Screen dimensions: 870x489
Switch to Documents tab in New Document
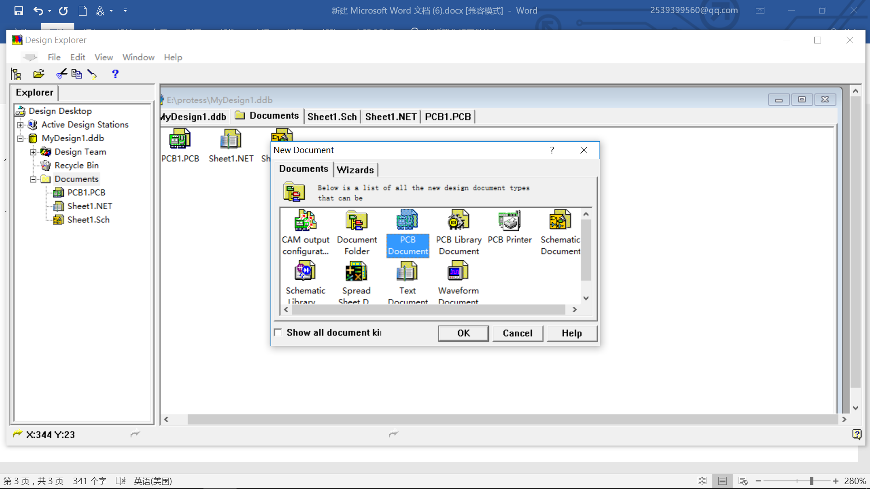304,168
